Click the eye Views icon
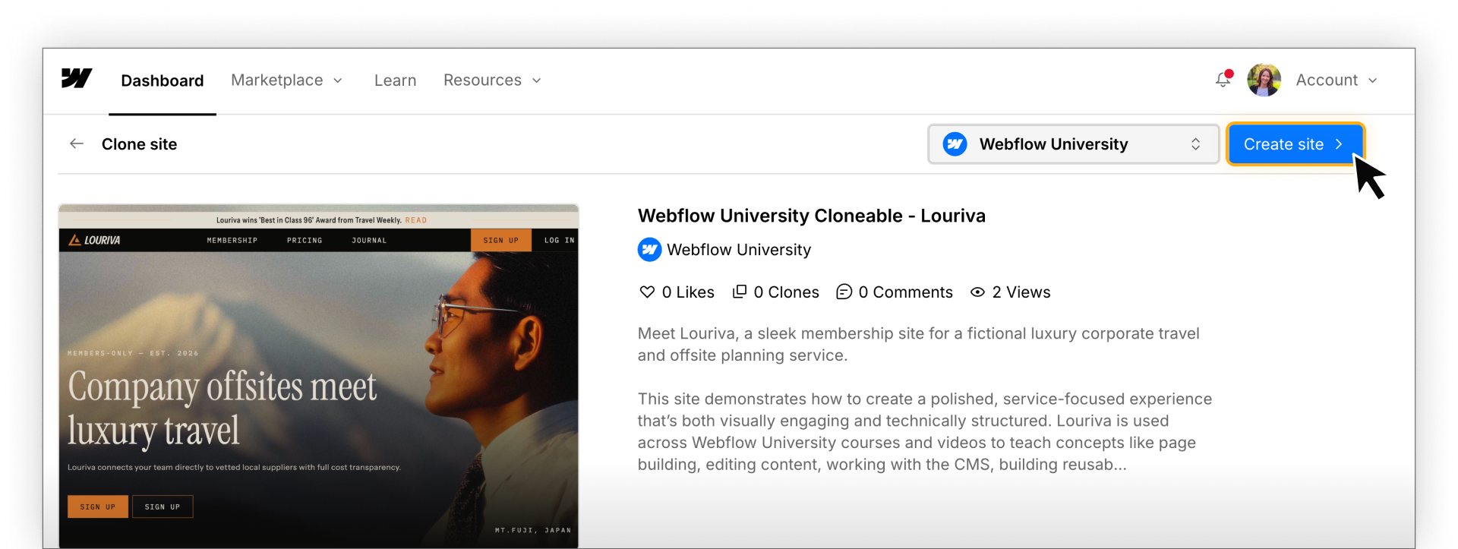The width and height of the screenshot is (1458, 549). pos(978,292)
